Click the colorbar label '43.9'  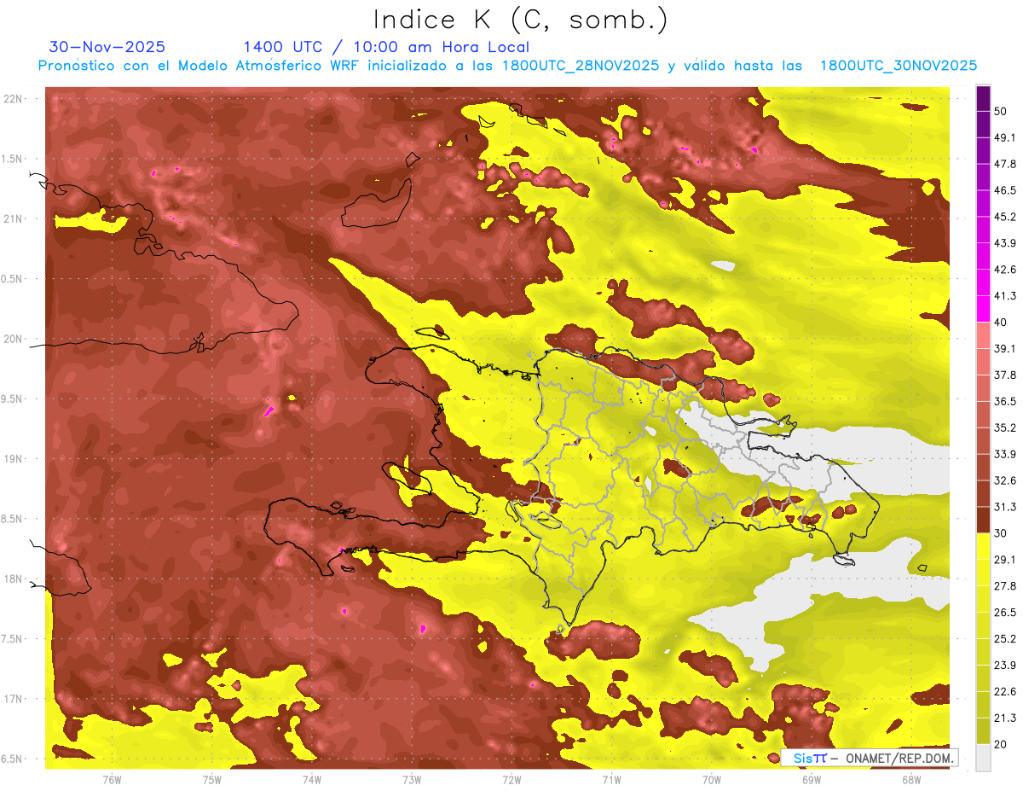[x=1005, y=243]
